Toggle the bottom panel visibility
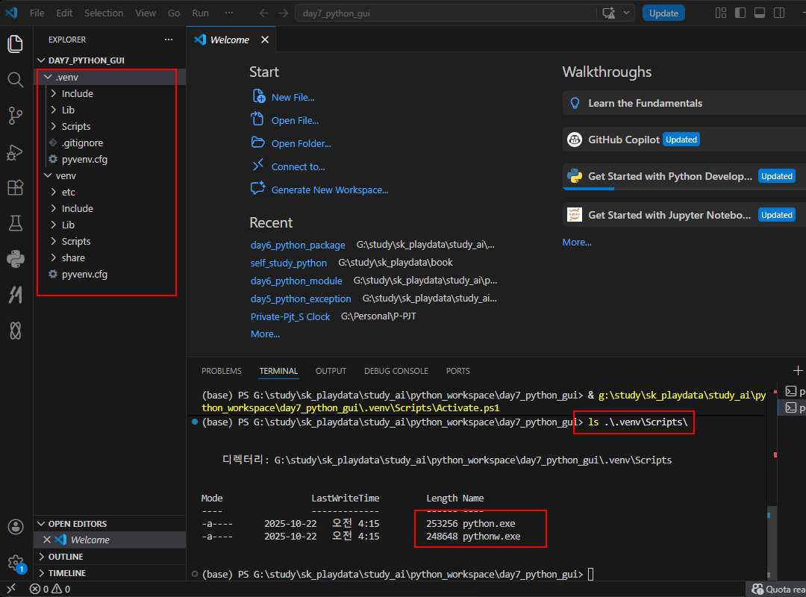The height and width of the screenshot is (597, 806). 760,13
